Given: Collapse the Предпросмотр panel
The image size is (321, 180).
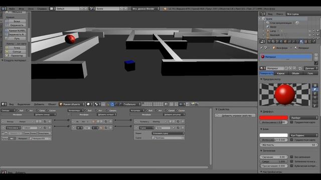Looking at the screenshot, I should (x=261, y=79).
